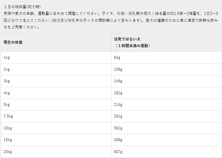Select the 2kg weight cell
Image resolution: width=222 pixels, height=158 pixels.
(x=7, y=70)
